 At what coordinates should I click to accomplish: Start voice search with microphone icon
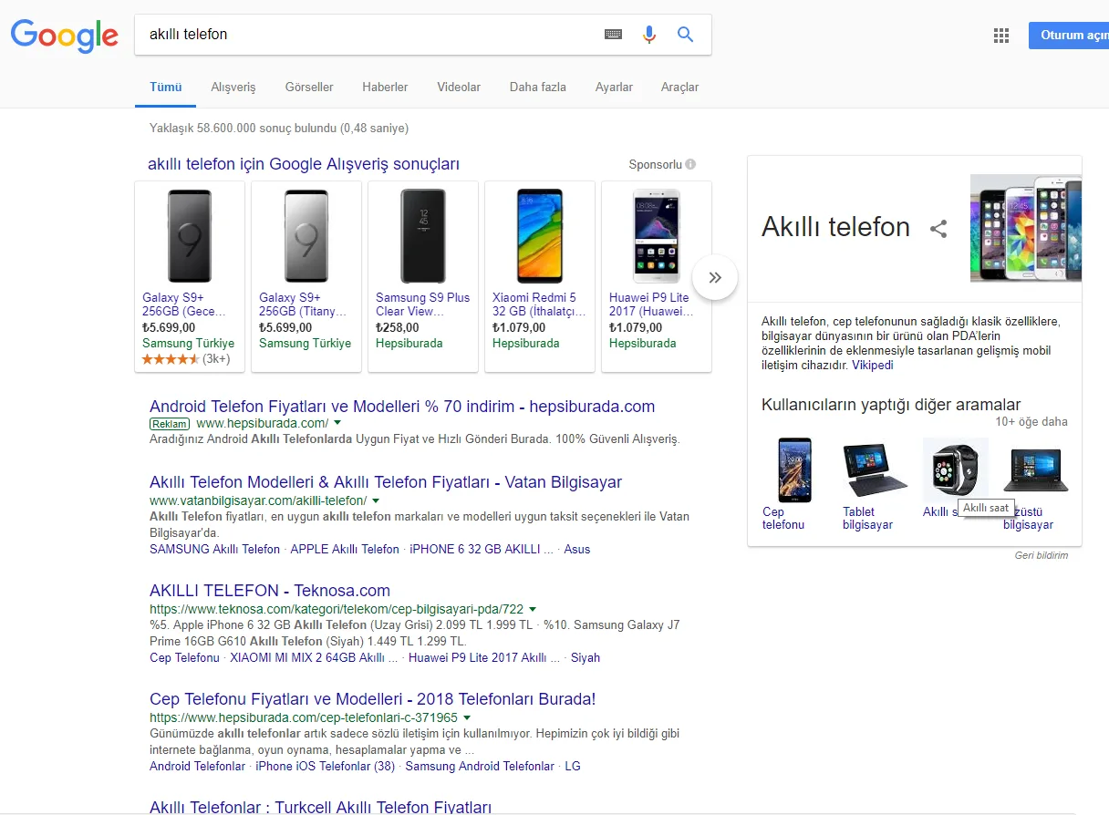tap(649, 35)
